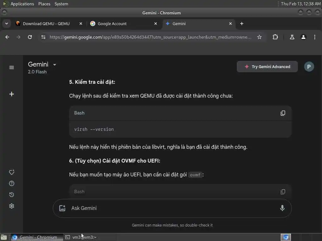Screen dimensions: 322x241
Task: Bookmark this page with the star icon
Action: 259,37
